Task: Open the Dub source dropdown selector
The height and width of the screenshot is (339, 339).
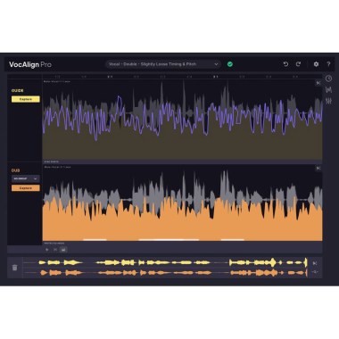Action: tap(26, 178)
